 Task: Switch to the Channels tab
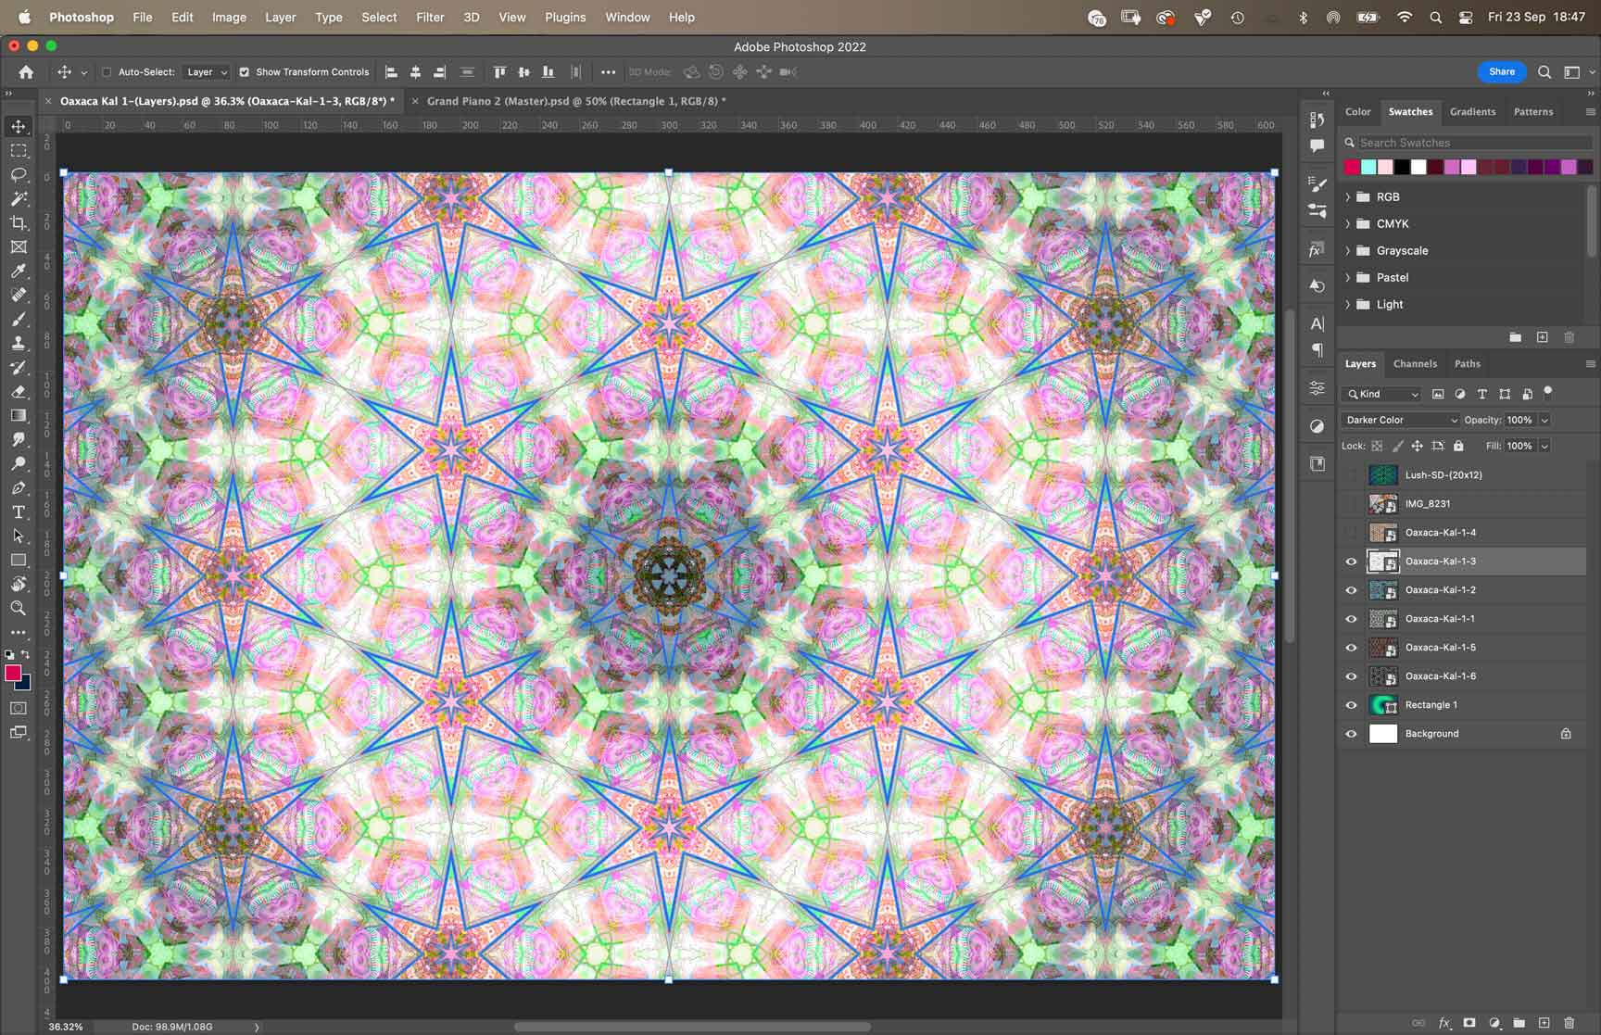[x=1415, y=363]
